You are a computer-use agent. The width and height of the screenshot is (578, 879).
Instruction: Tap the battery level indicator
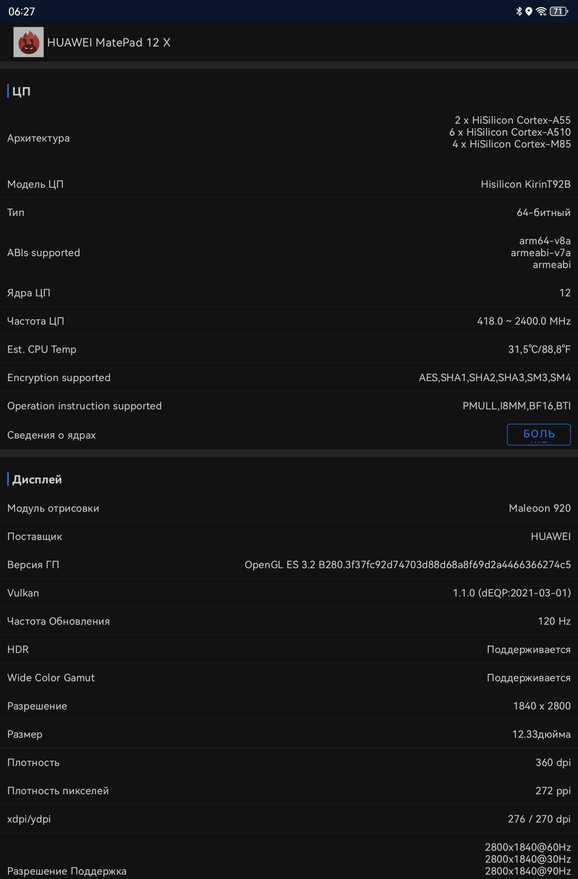(559, 11)
